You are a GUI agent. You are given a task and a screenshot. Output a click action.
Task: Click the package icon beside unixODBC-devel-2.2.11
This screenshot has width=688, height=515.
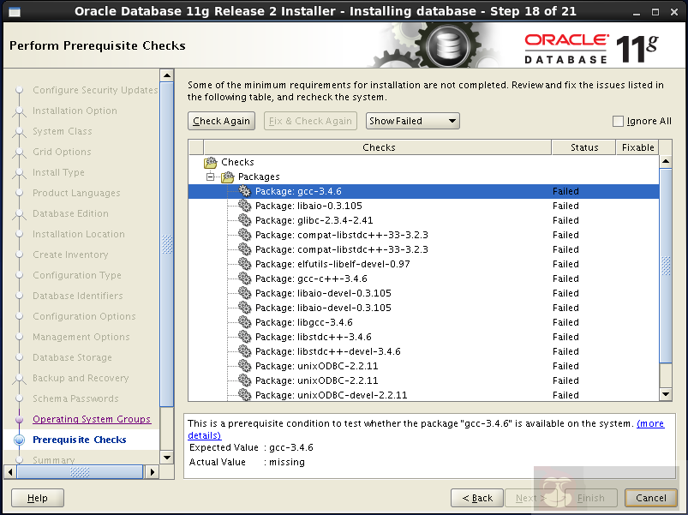(244, 395)
